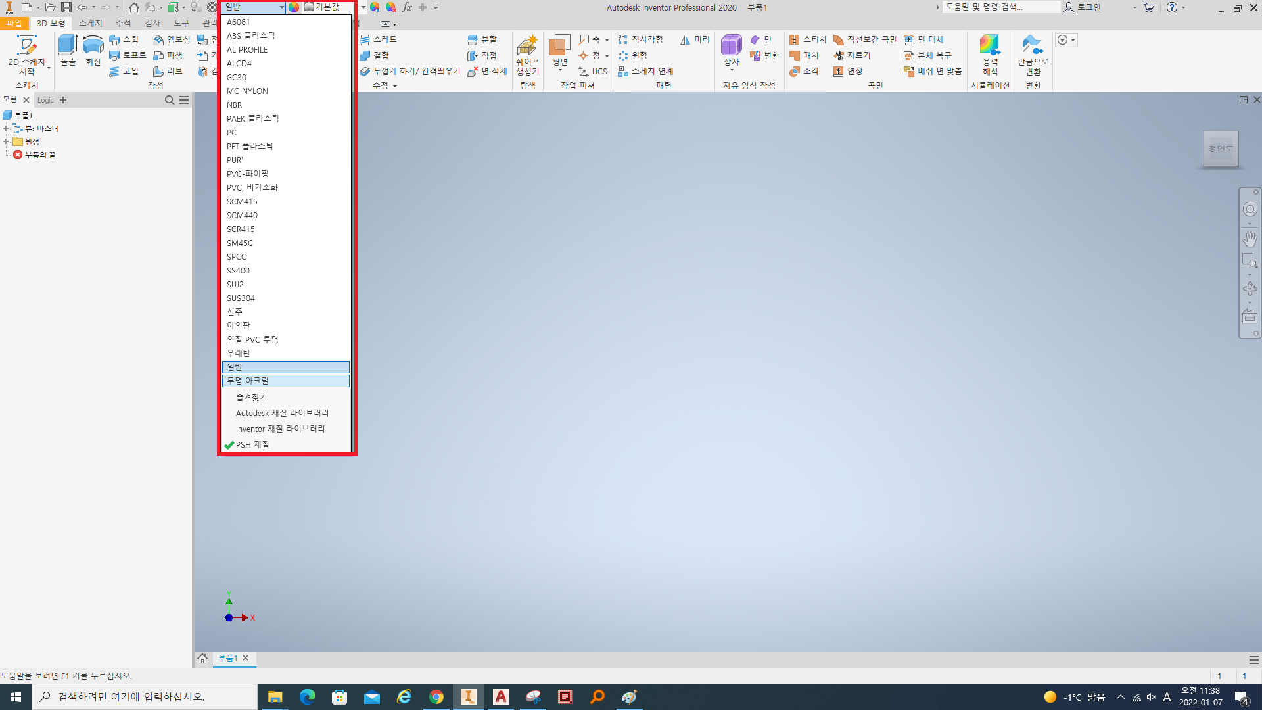Expand the 원점 folder in the browser tree

tap(6, 141)
